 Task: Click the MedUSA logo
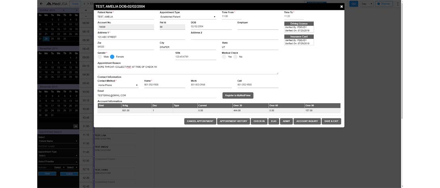tap(57, 4)
